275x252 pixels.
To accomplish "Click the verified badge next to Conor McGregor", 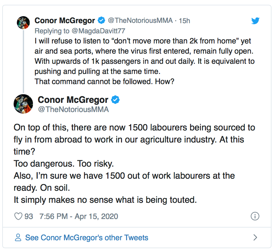I will (x=101, y=20).
